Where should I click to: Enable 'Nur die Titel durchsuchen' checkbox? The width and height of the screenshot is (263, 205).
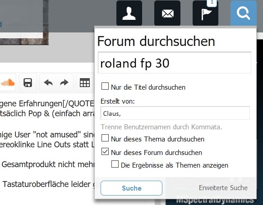pyautogui.click(x=105, y=86)
